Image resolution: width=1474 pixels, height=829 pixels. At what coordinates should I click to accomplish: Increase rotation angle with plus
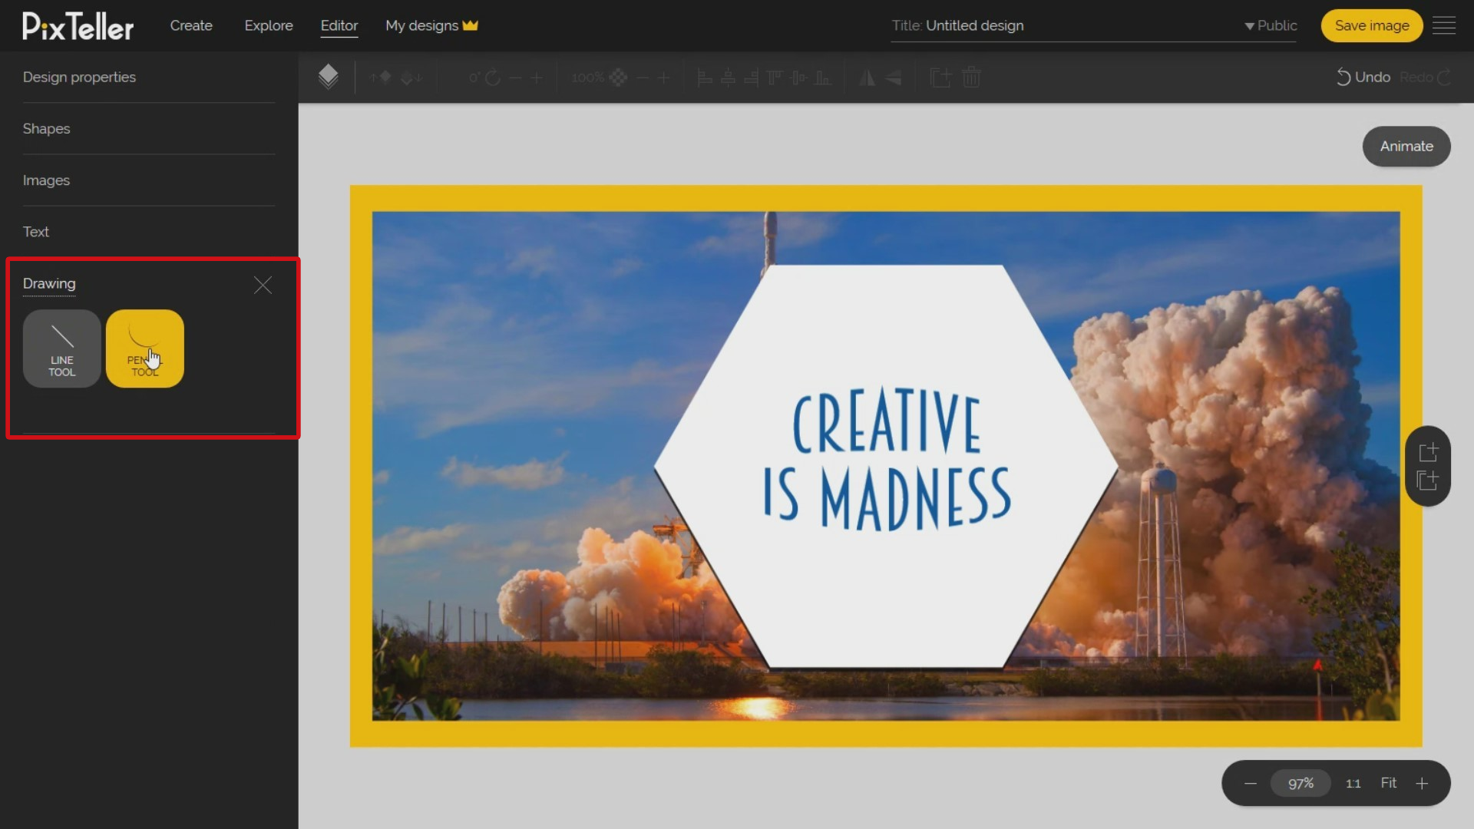537,78
